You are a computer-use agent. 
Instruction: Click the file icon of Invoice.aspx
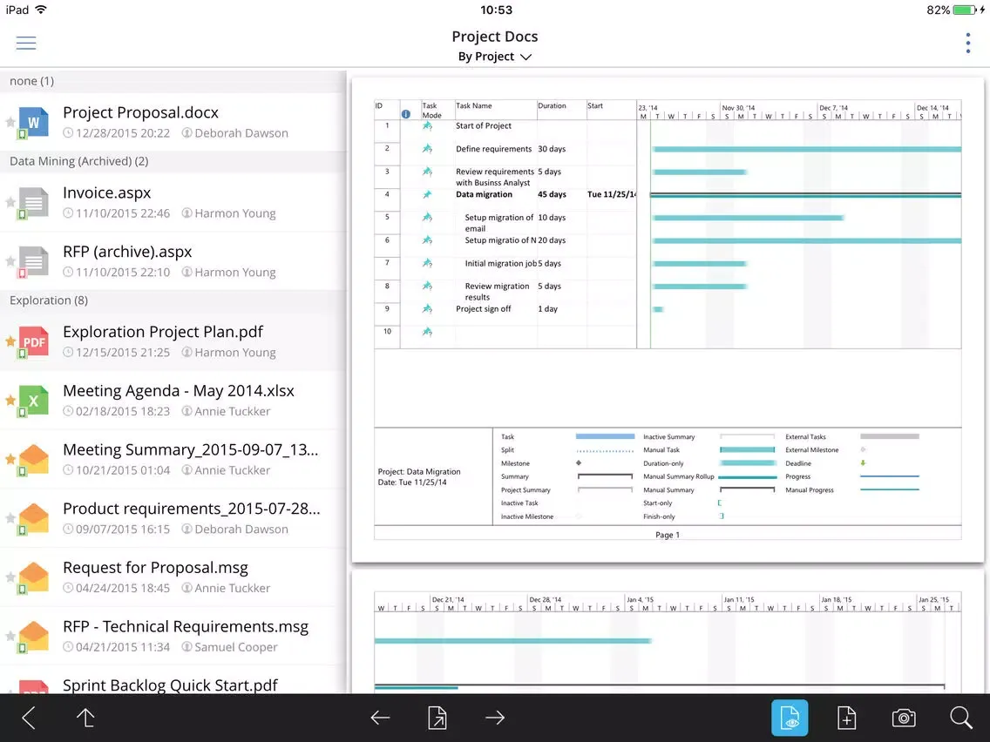(x=33, y=203)
